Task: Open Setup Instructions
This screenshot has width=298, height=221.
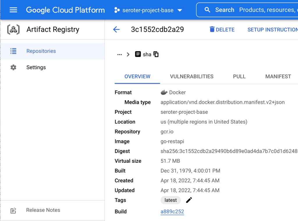Action: click(272, 30)
